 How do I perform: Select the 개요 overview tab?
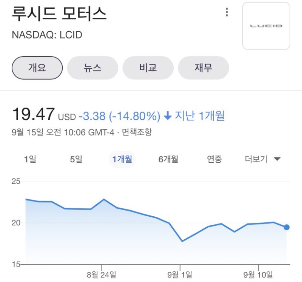37,68
